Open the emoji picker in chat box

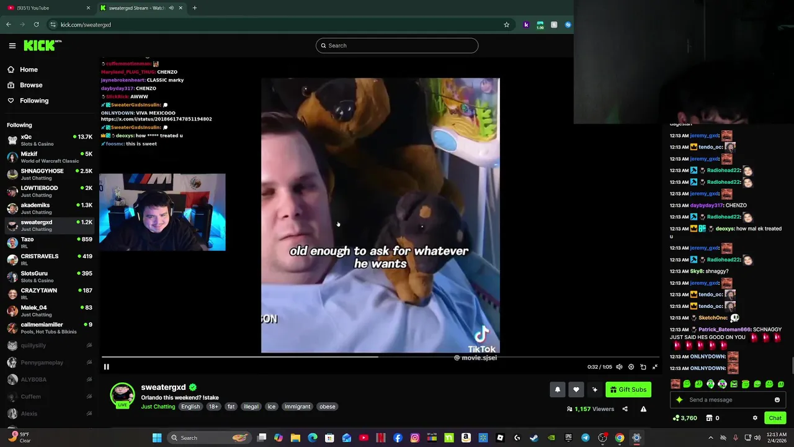point(777,400)
